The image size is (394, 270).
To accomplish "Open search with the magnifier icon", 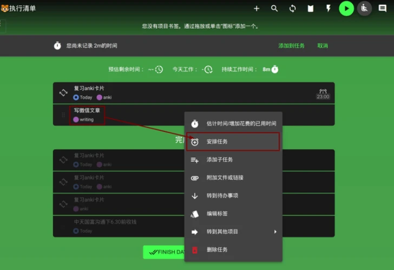I will pos(274,9).
